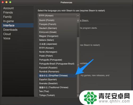This screenshot has width=133, height=105.
Task: Click the underlined Steam link behind dropdown
Action: click(84, 20)
